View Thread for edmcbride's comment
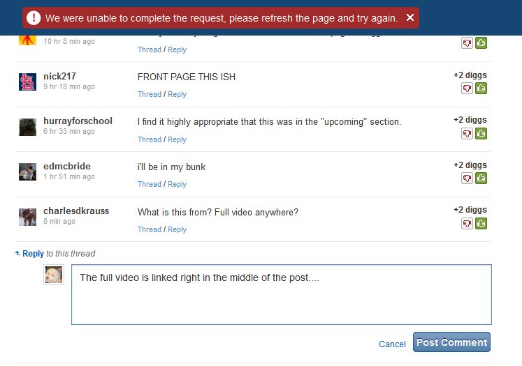The height and width of the screenshot is (366, 522). [150, 184]
